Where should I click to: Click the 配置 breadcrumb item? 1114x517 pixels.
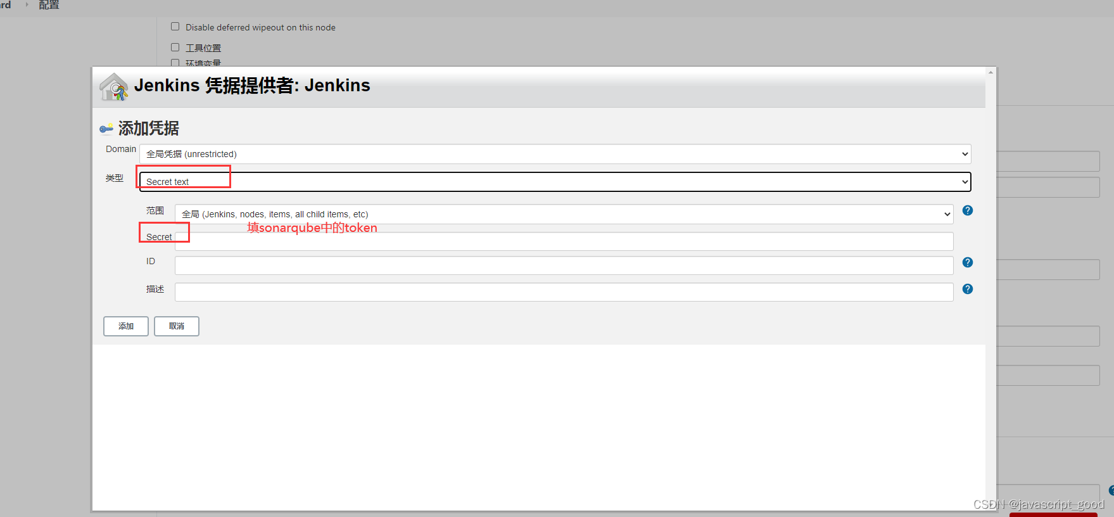tap(49, 5)
